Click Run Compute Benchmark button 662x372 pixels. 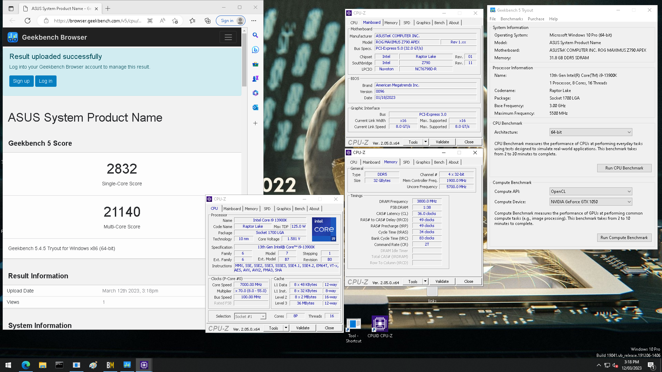click(x=624, y=238)
